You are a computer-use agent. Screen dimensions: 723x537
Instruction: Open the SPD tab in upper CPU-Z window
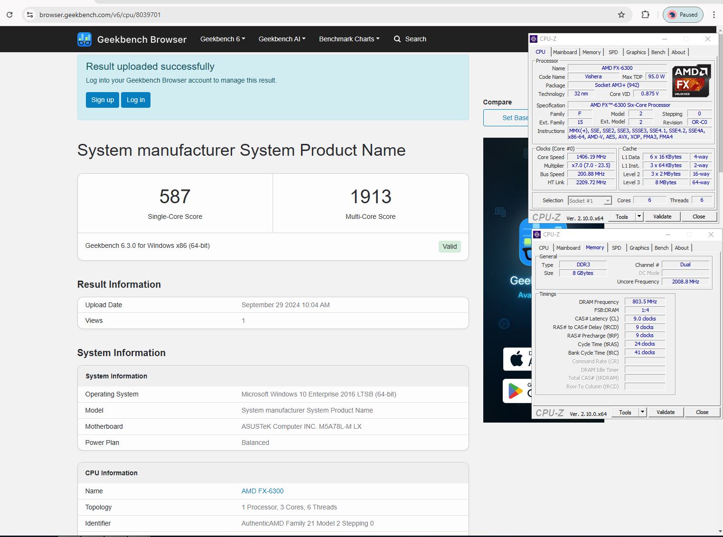coord(613,52)
